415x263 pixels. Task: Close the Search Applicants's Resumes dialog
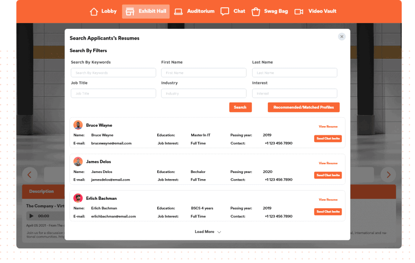click(x=342, y=36)
